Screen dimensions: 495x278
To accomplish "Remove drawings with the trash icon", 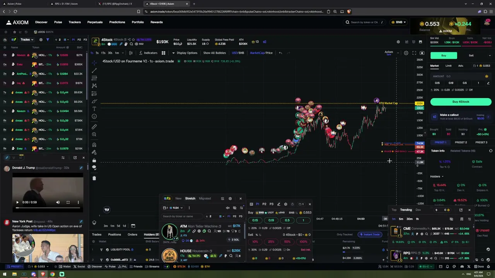I will tap(94, 178).
